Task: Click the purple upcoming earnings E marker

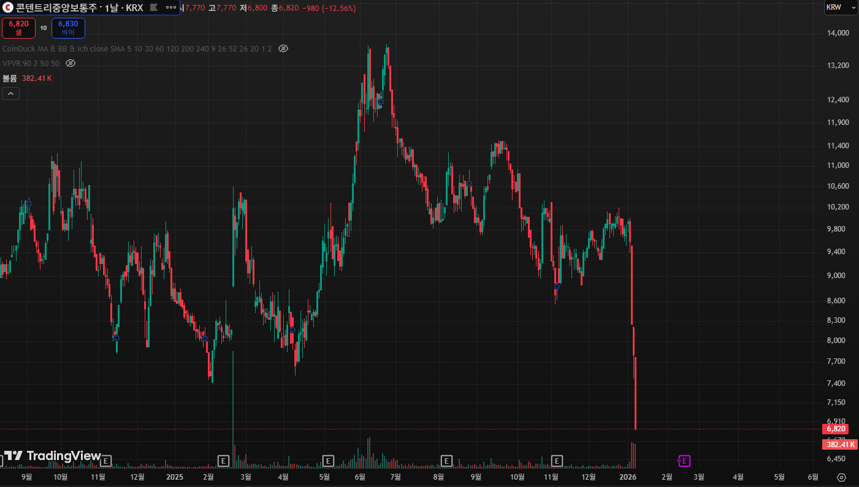Action: pos(684,461)
